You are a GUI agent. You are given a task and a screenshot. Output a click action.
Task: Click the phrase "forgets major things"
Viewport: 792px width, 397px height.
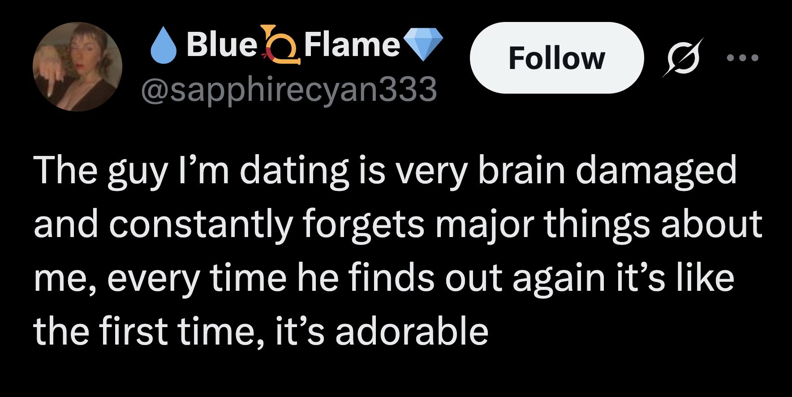point(476,224)
